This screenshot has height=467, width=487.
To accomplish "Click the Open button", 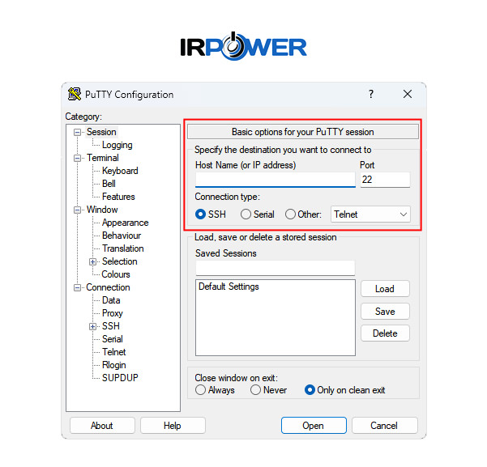I will (x=313, y=426).
